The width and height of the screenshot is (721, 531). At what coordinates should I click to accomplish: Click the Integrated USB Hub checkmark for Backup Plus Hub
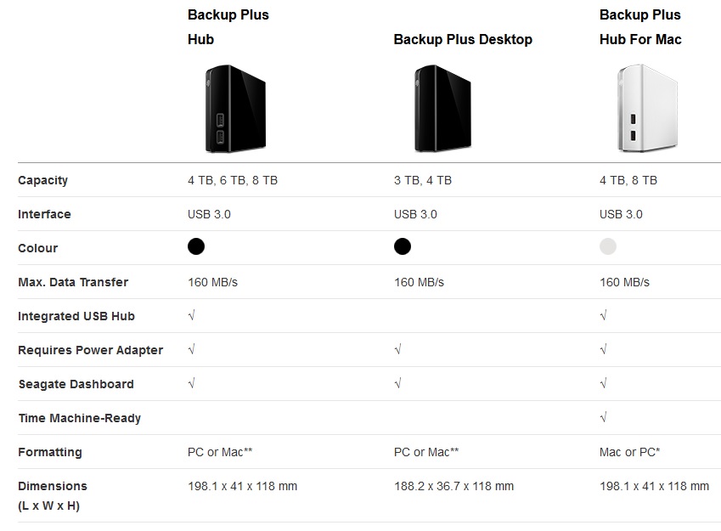192,315
